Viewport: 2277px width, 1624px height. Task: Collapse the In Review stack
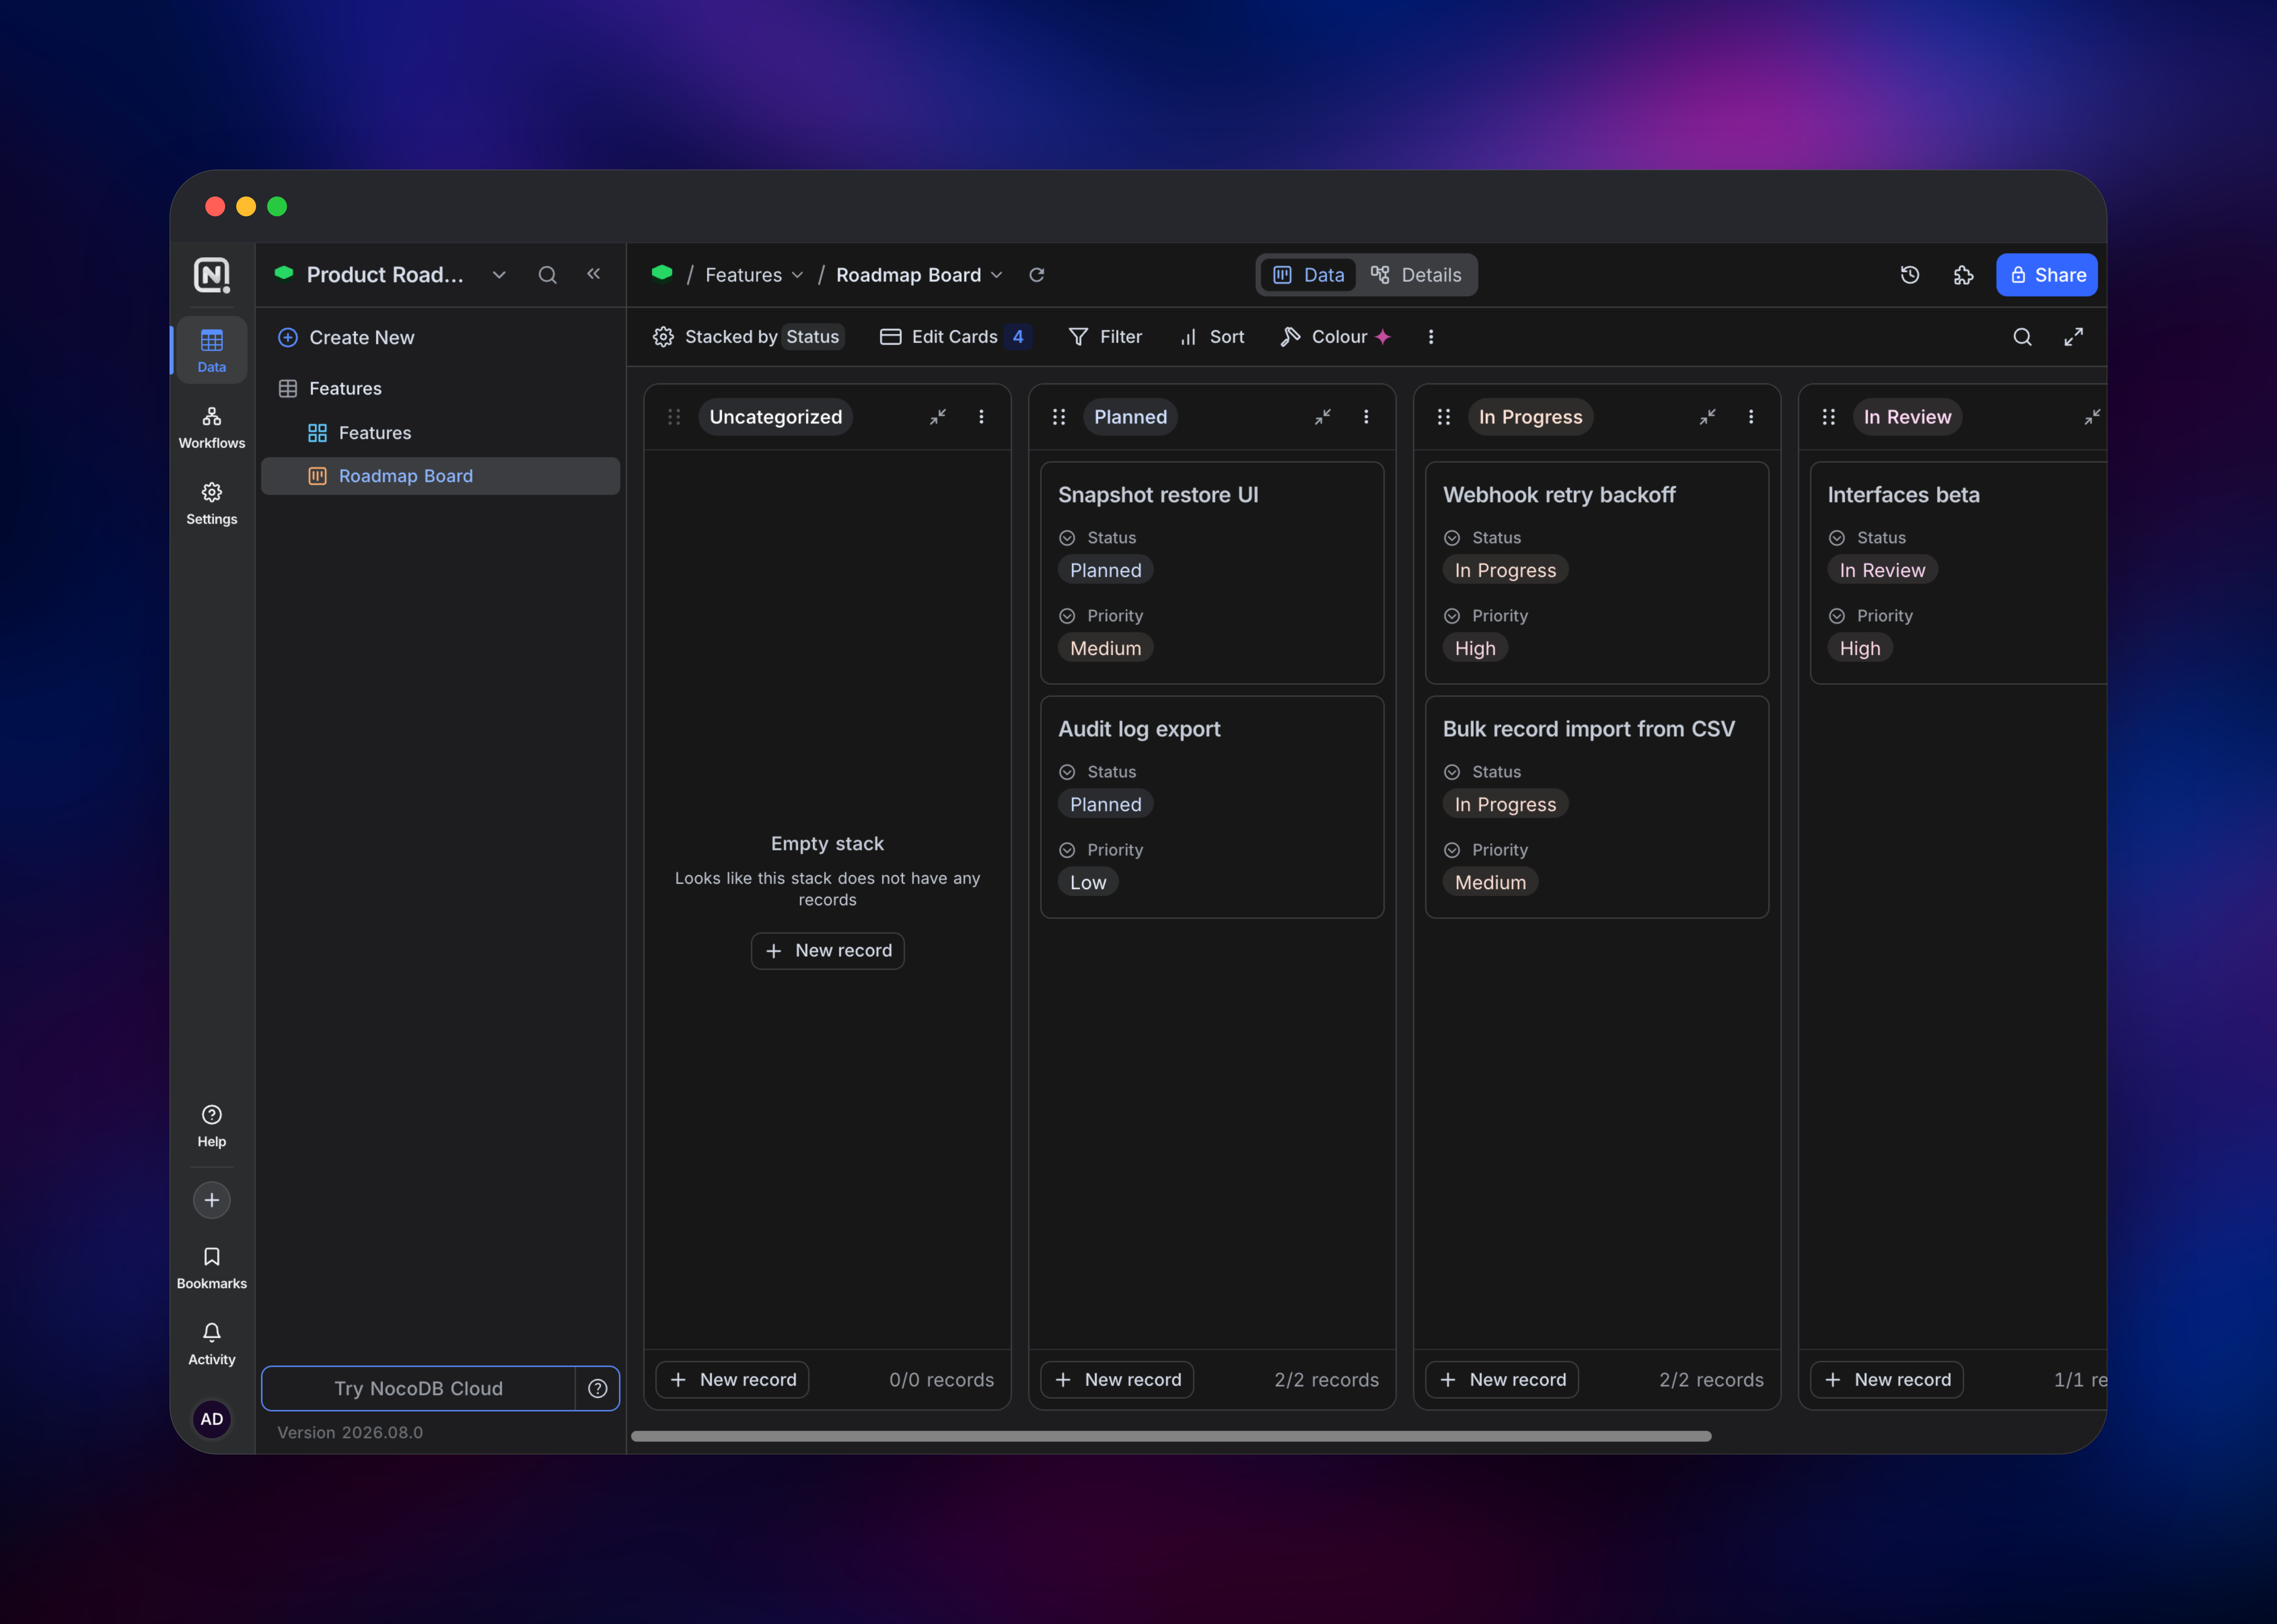[2092, 417]
